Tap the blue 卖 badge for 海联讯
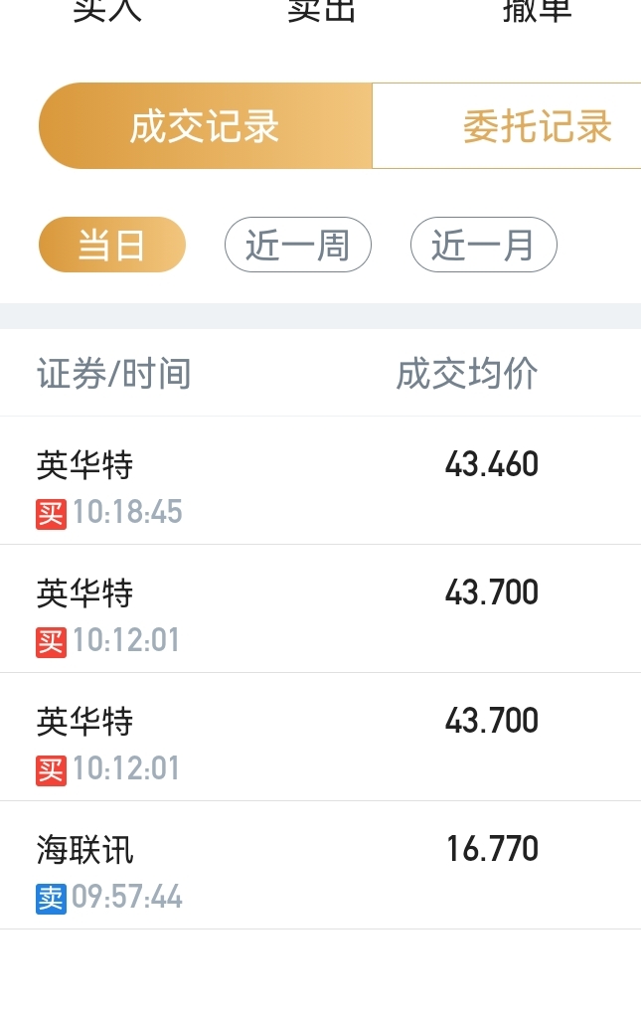This screenshot has width=641, height=1013. [x=51, y=899]
